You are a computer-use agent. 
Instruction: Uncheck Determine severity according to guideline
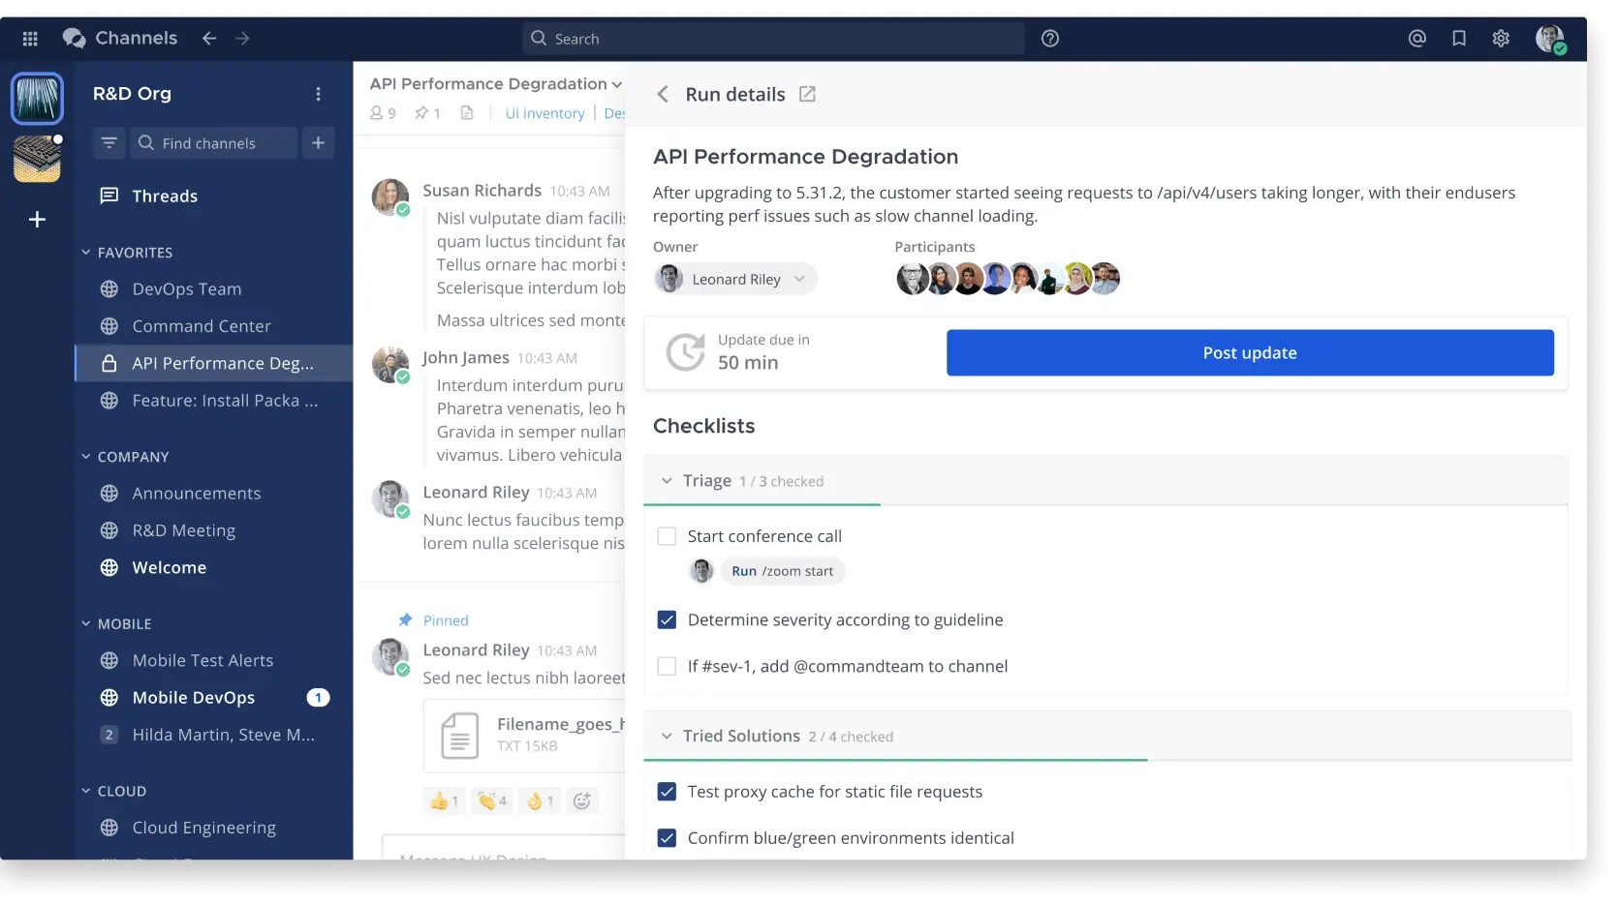click(667, 620)
